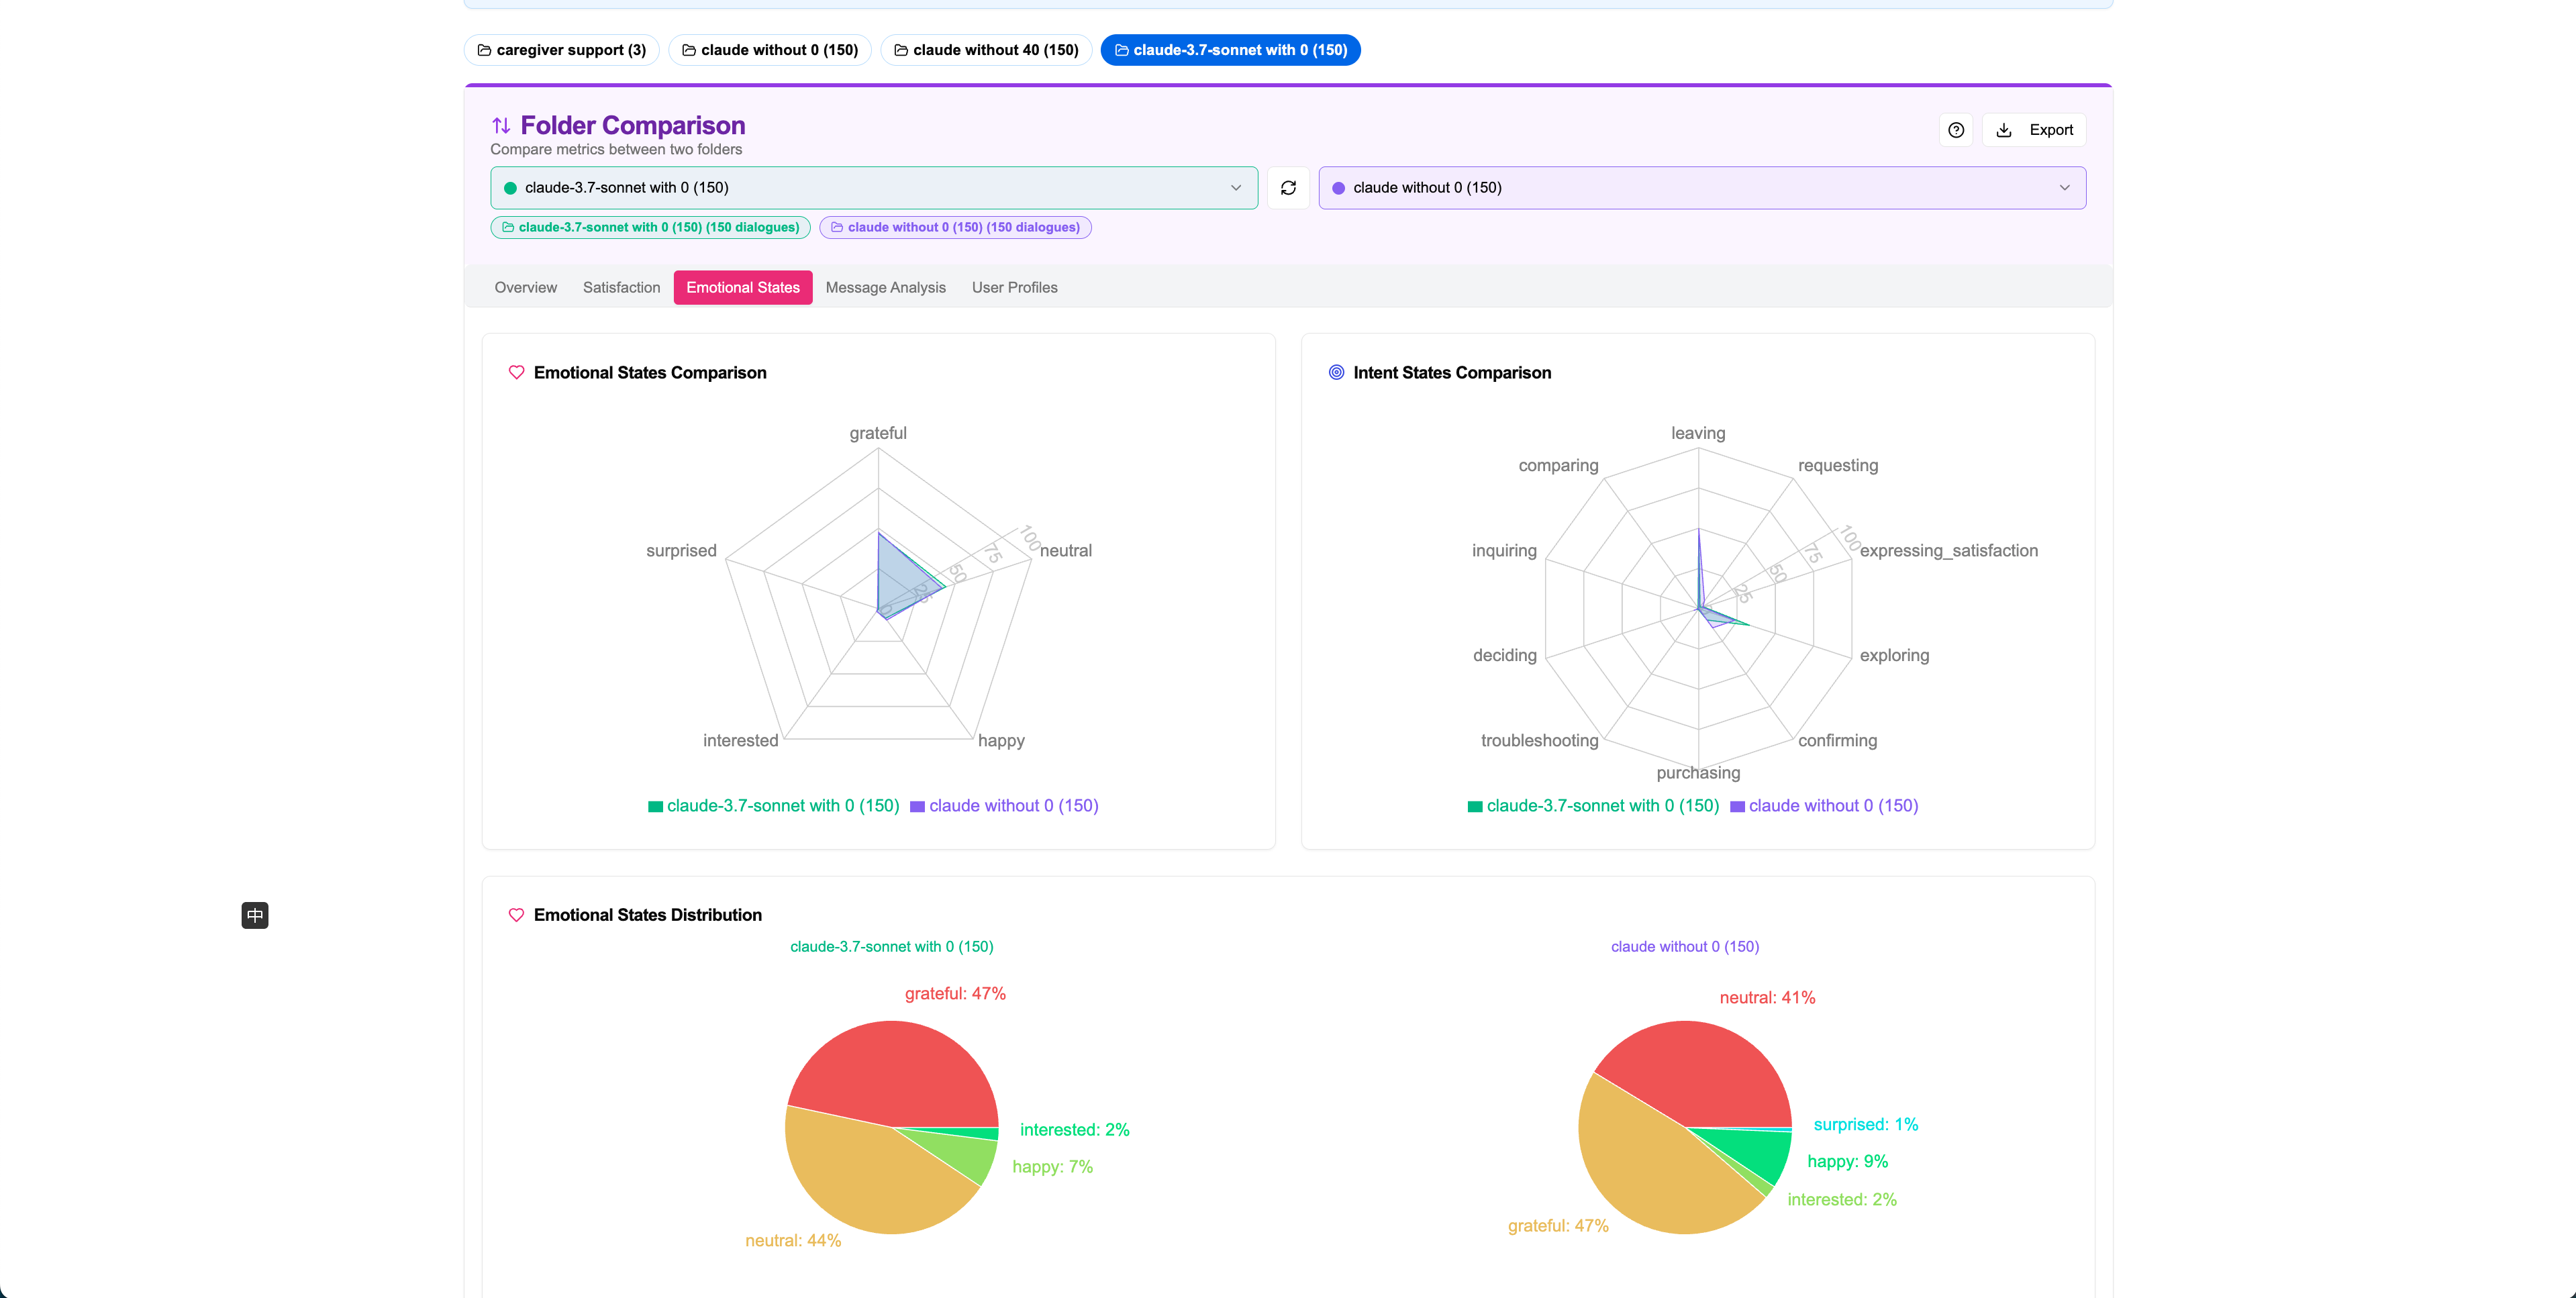This screenshot has width=2576, height=1298.
Task: Click the 'purchasing' axis label
Action: click(1698, 773)
